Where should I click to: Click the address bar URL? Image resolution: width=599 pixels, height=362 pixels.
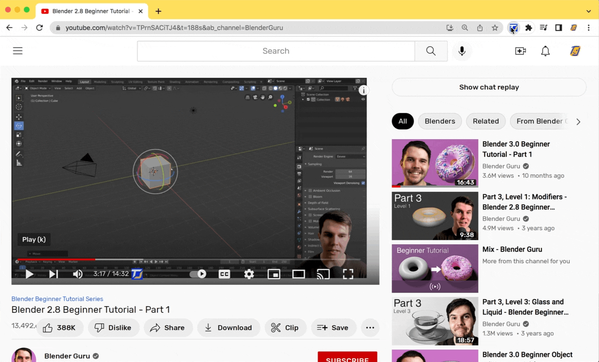[174, 28]
